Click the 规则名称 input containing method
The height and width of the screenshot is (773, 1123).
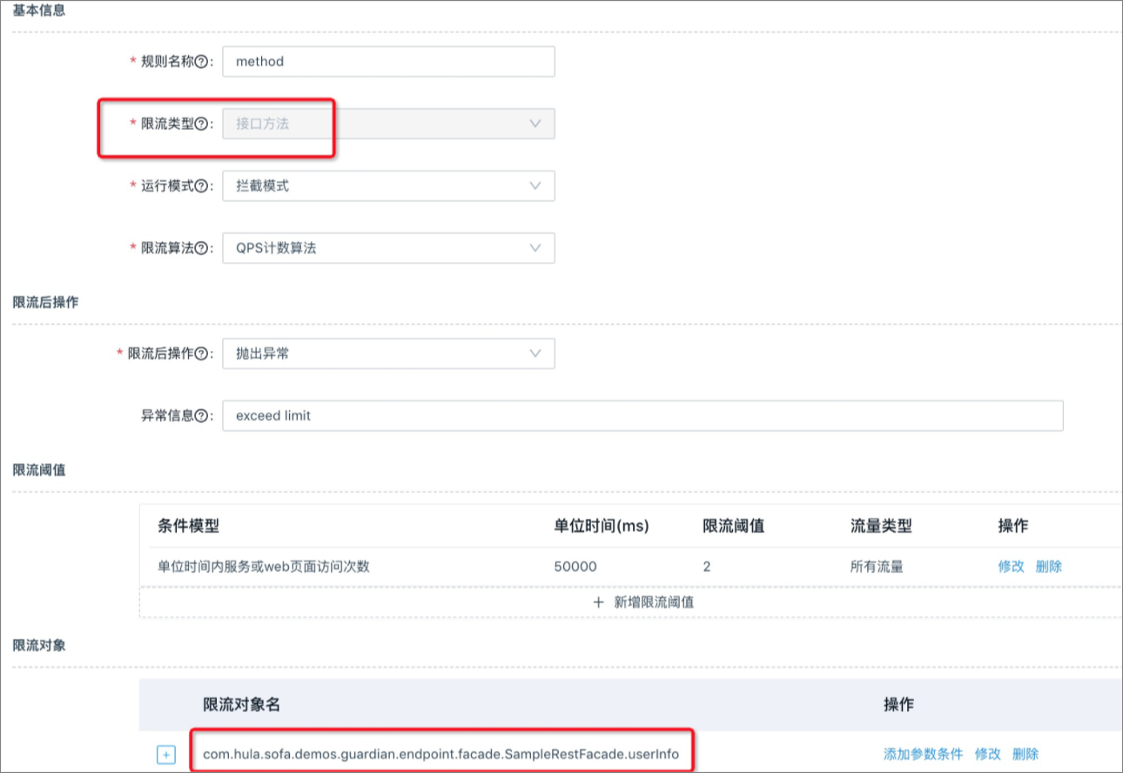click(x=388, y=62)
